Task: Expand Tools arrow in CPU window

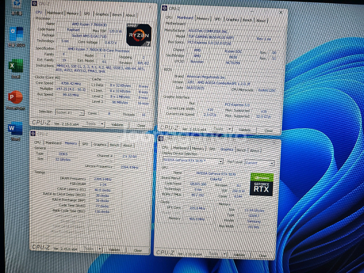Action: [x=102, y=124]
